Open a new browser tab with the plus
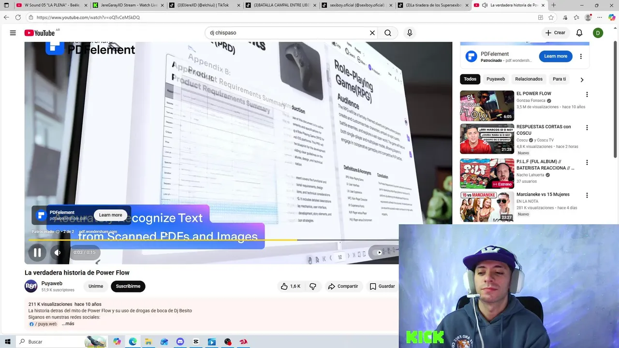 [x=554, y=5]
